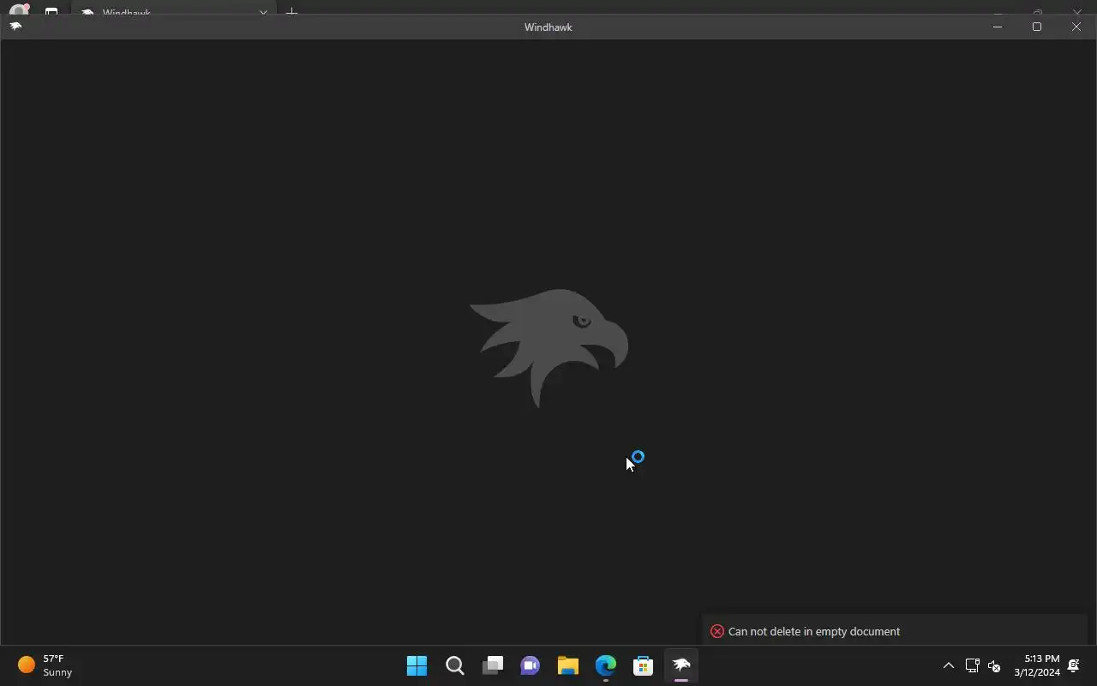Click the error icon in the notification toast
This screenshot has height=686, width=1097.
pyautogui.click(x=717, y=631)
